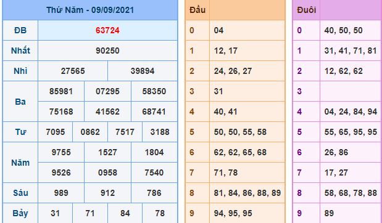This screenshot has width=382, height=223.
Task: Select Đầu row 6 values 62, 62, 65, 68
Action: [240, 152]
